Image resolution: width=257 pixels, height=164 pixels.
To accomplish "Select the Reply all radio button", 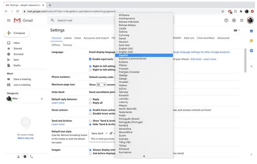I will pyautogui.click(x=90, y=103).
